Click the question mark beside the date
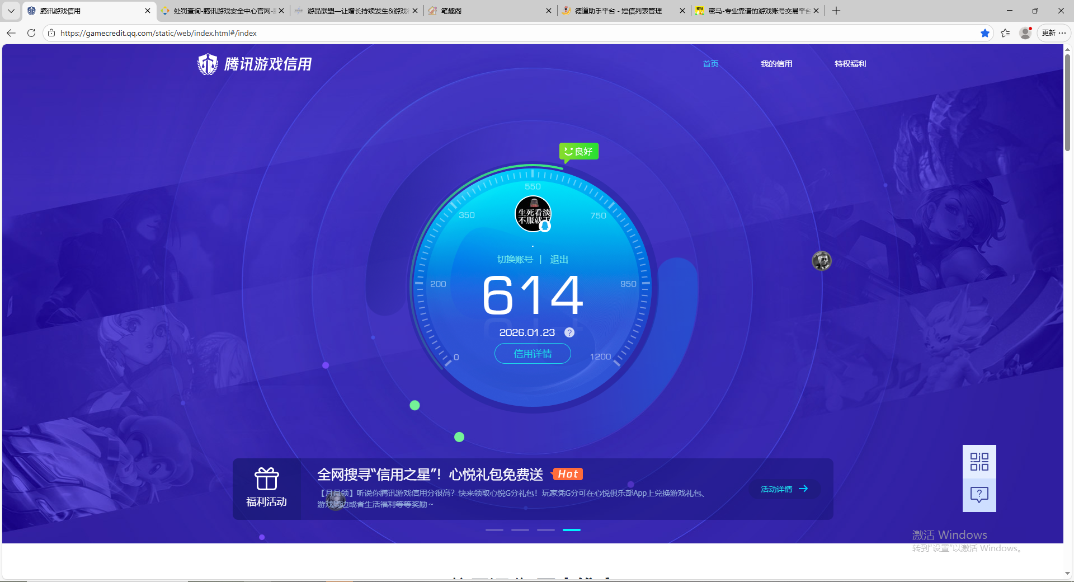The height and width of the screenshot is (582, 1074). 569,332
